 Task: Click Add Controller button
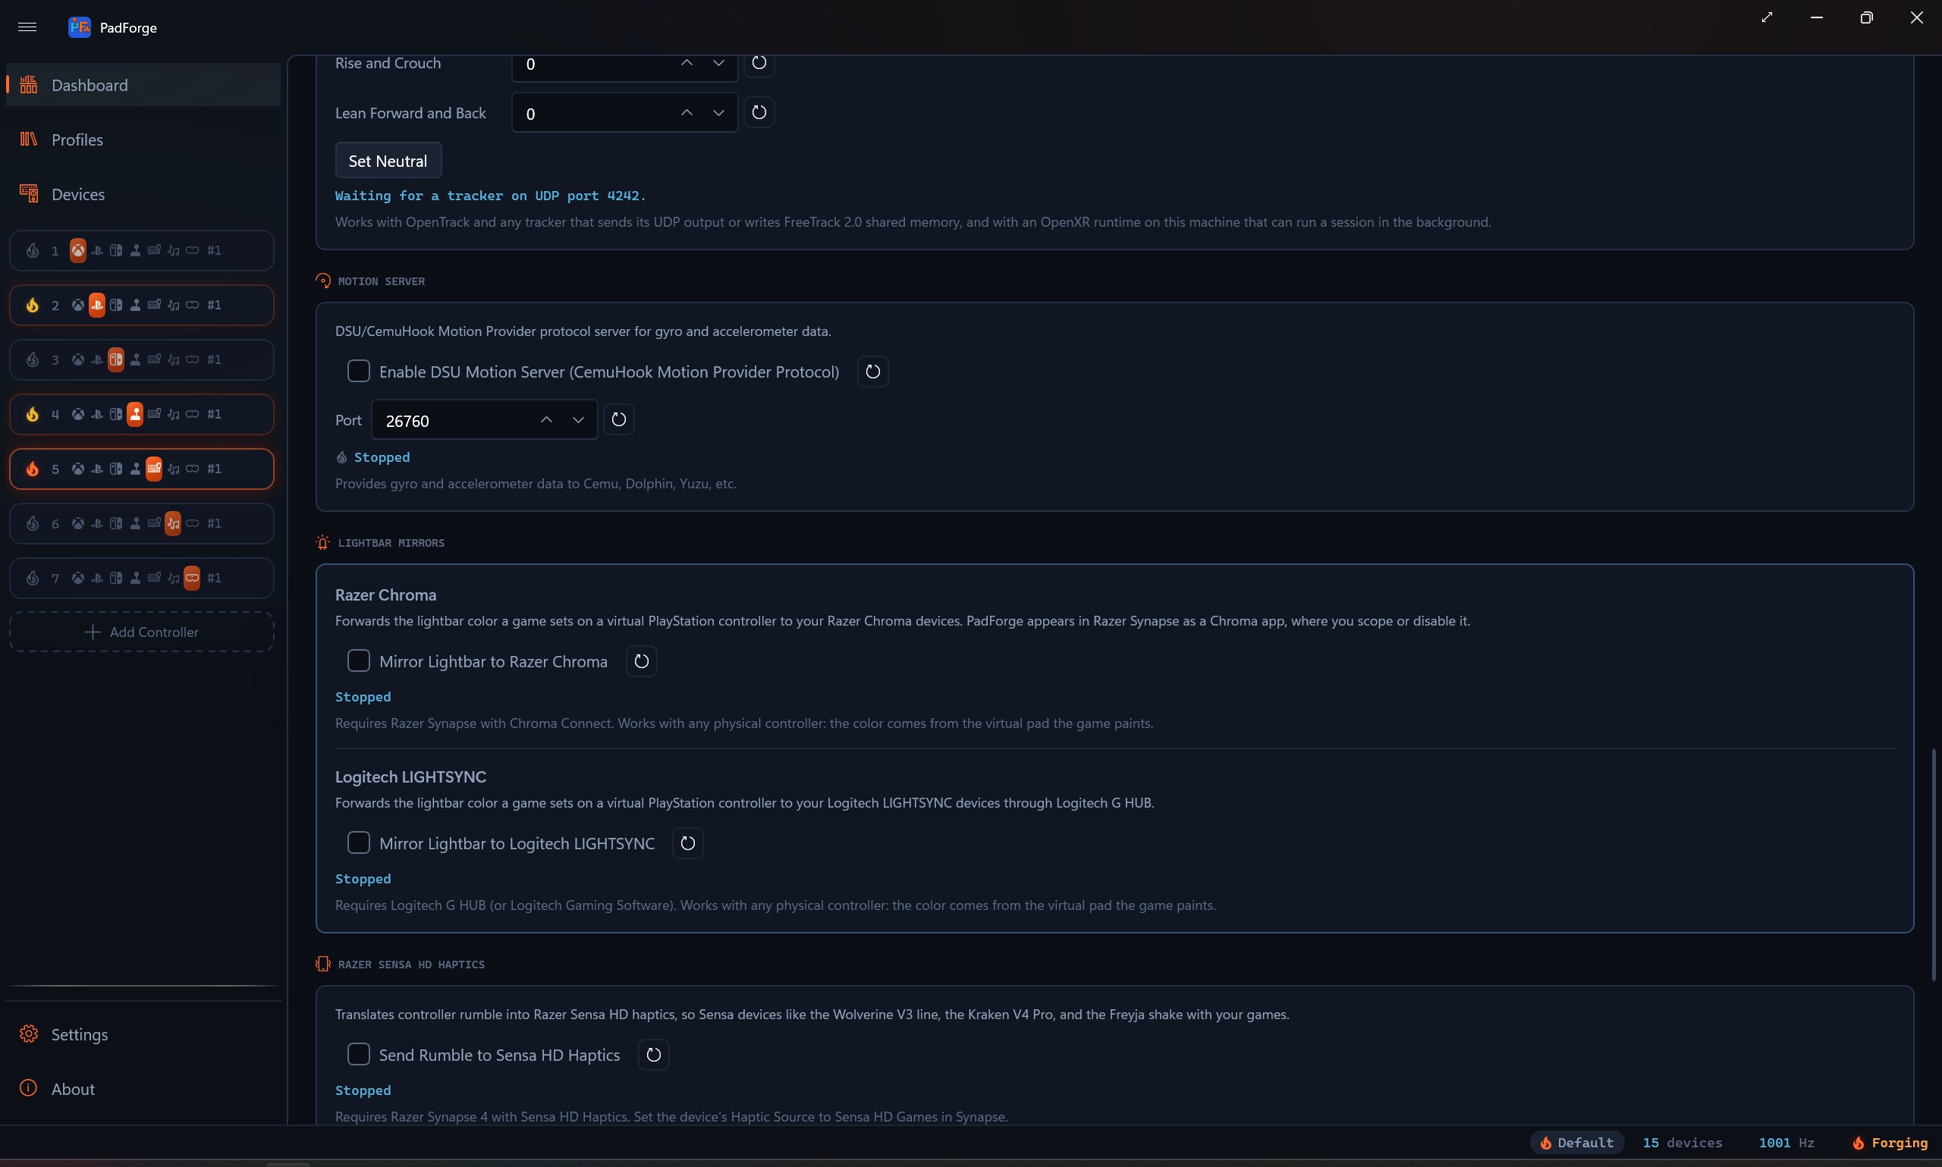coord(142,632)
